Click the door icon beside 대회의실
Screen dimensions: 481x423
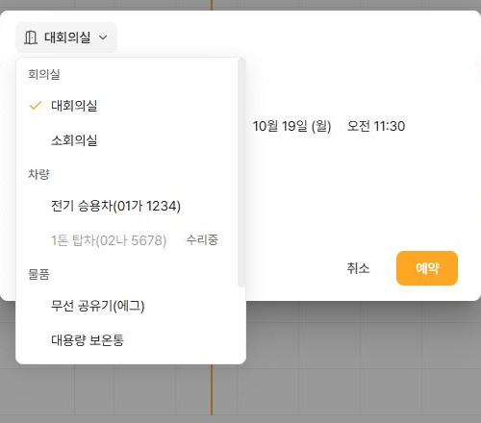point(31,37)
